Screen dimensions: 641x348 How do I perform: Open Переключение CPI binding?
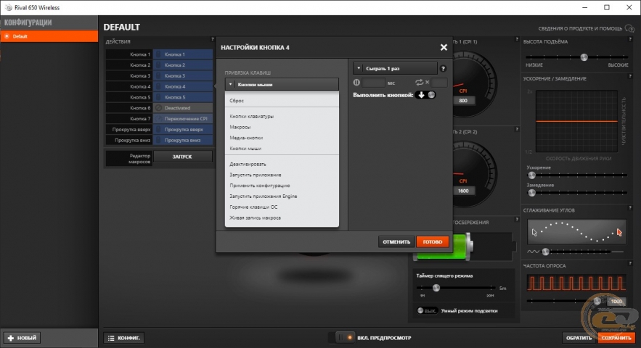pyautogui.click(x=183, y=118)
